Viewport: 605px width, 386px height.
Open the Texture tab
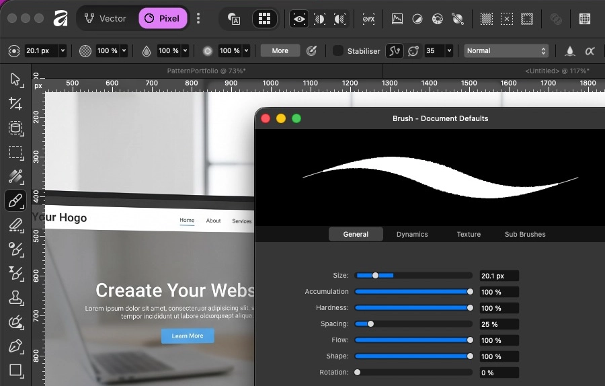(x=469, y=234)
